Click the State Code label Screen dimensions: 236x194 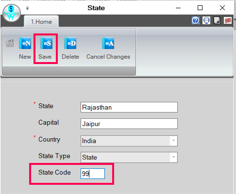point(54,172)
